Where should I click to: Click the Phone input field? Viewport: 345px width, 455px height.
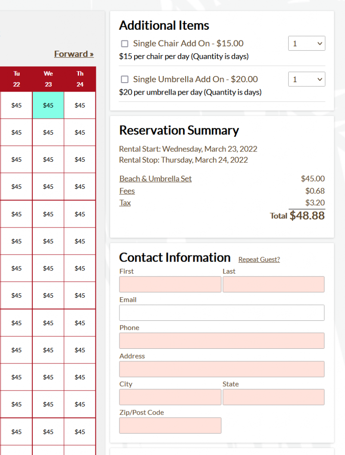pos(222,341)
